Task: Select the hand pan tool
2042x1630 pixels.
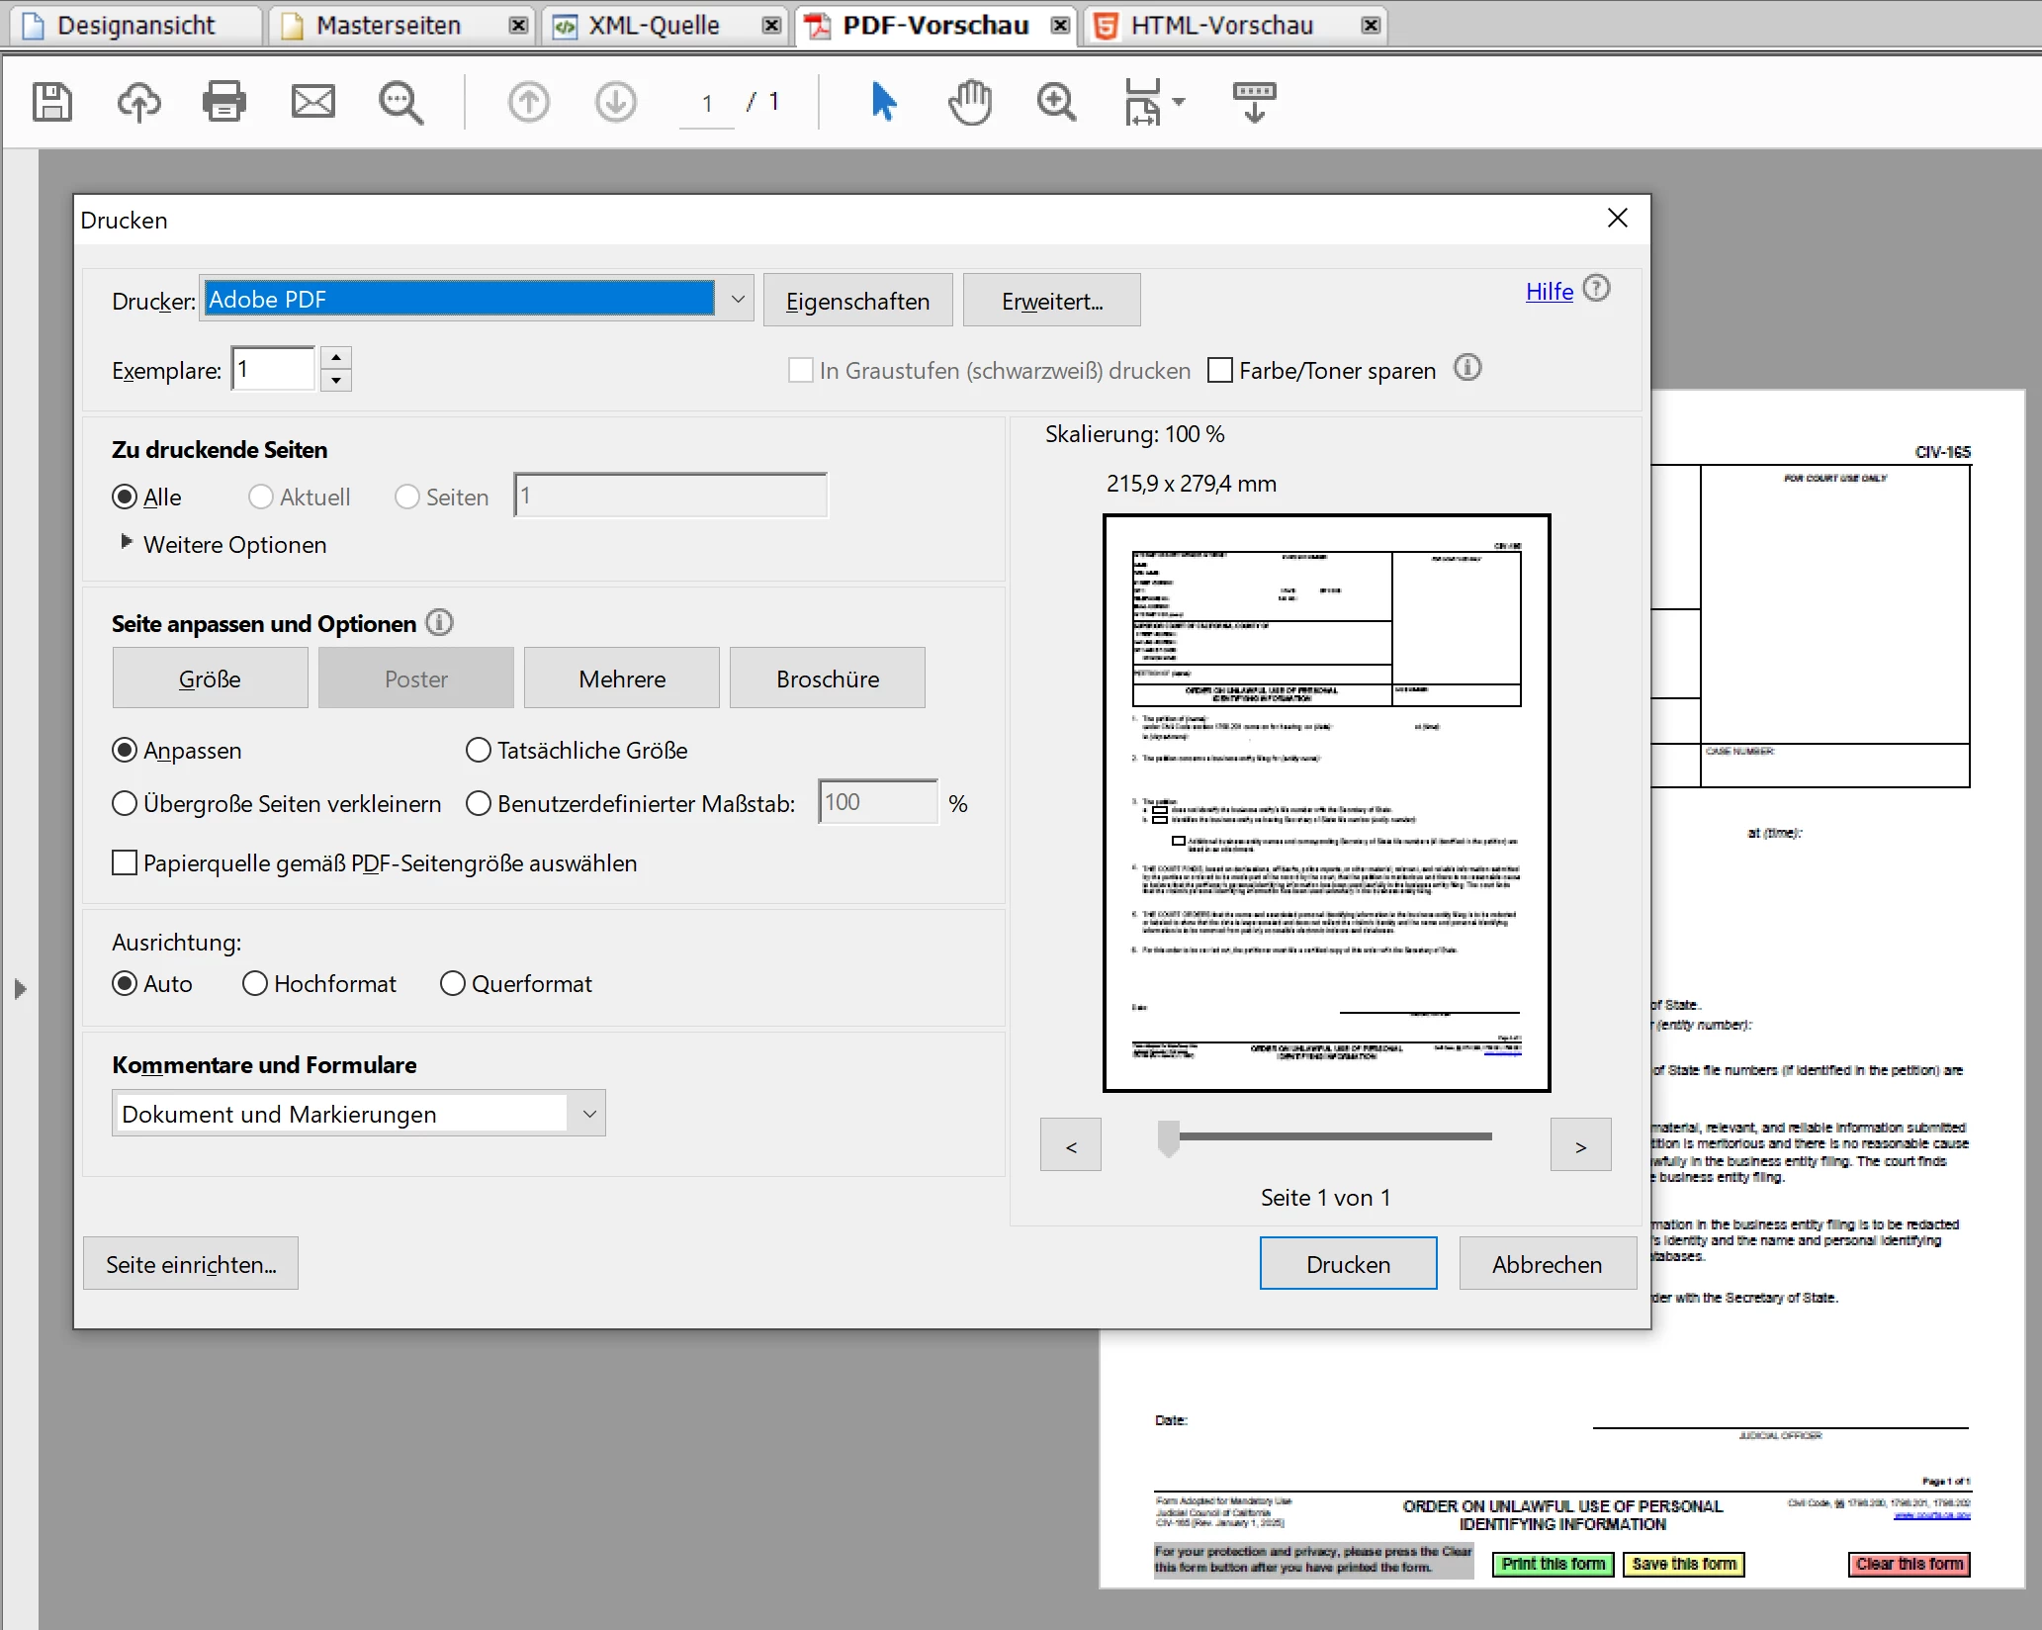Action: point(970,102)
